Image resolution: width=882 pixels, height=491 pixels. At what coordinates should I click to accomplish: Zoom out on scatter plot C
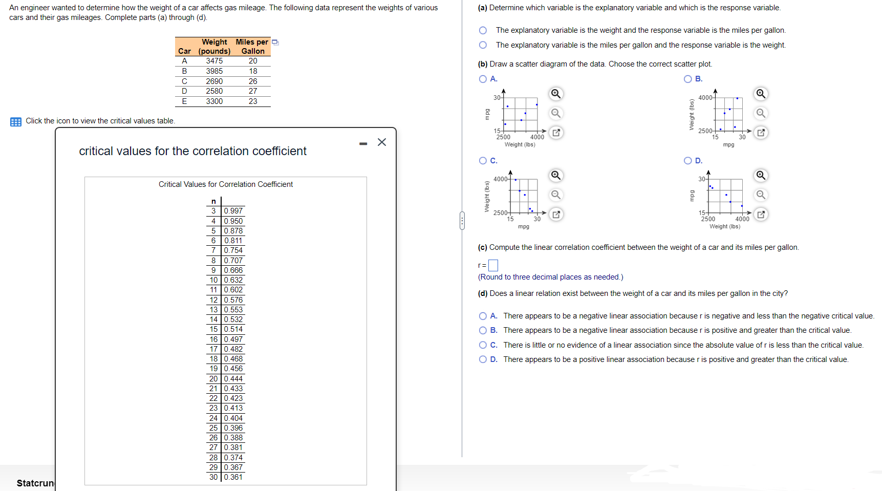click(x=555, y=195)
